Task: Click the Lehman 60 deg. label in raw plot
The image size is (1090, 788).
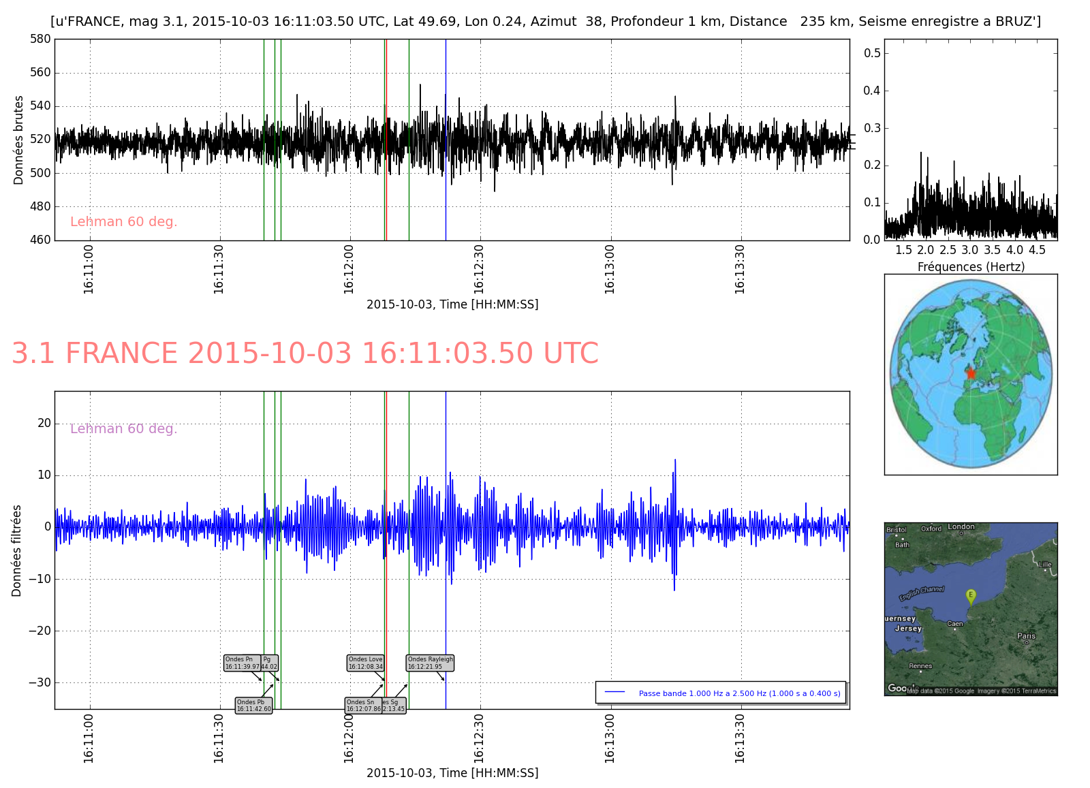Action: [x=123, y=222]
